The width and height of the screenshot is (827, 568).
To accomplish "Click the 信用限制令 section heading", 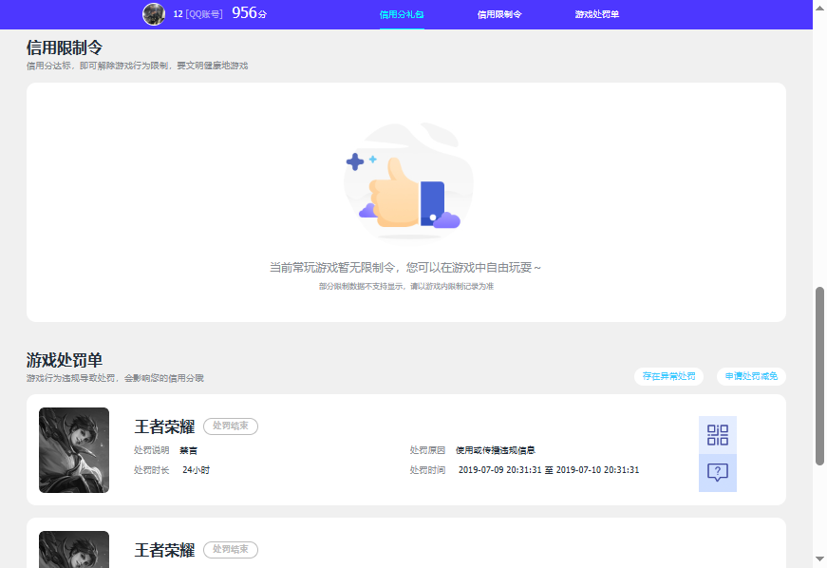I will click(x=65, y=48).
